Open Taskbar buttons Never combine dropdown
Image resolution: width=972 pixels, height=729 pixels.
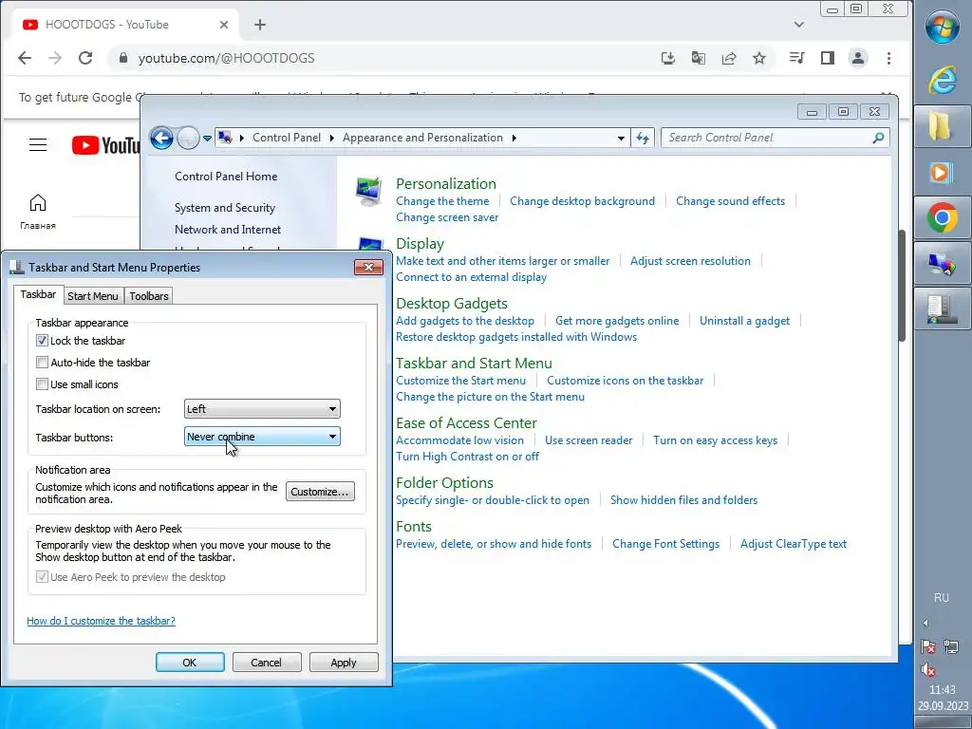pos(262,437)
